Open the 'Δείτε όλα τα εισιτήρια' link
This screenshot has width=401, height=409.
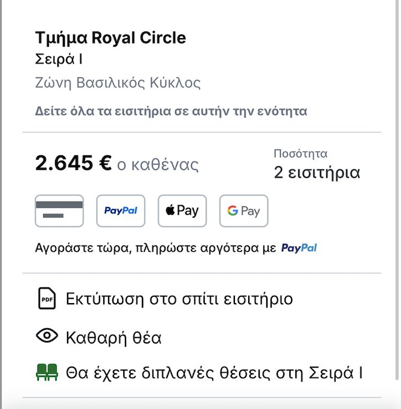171,111
